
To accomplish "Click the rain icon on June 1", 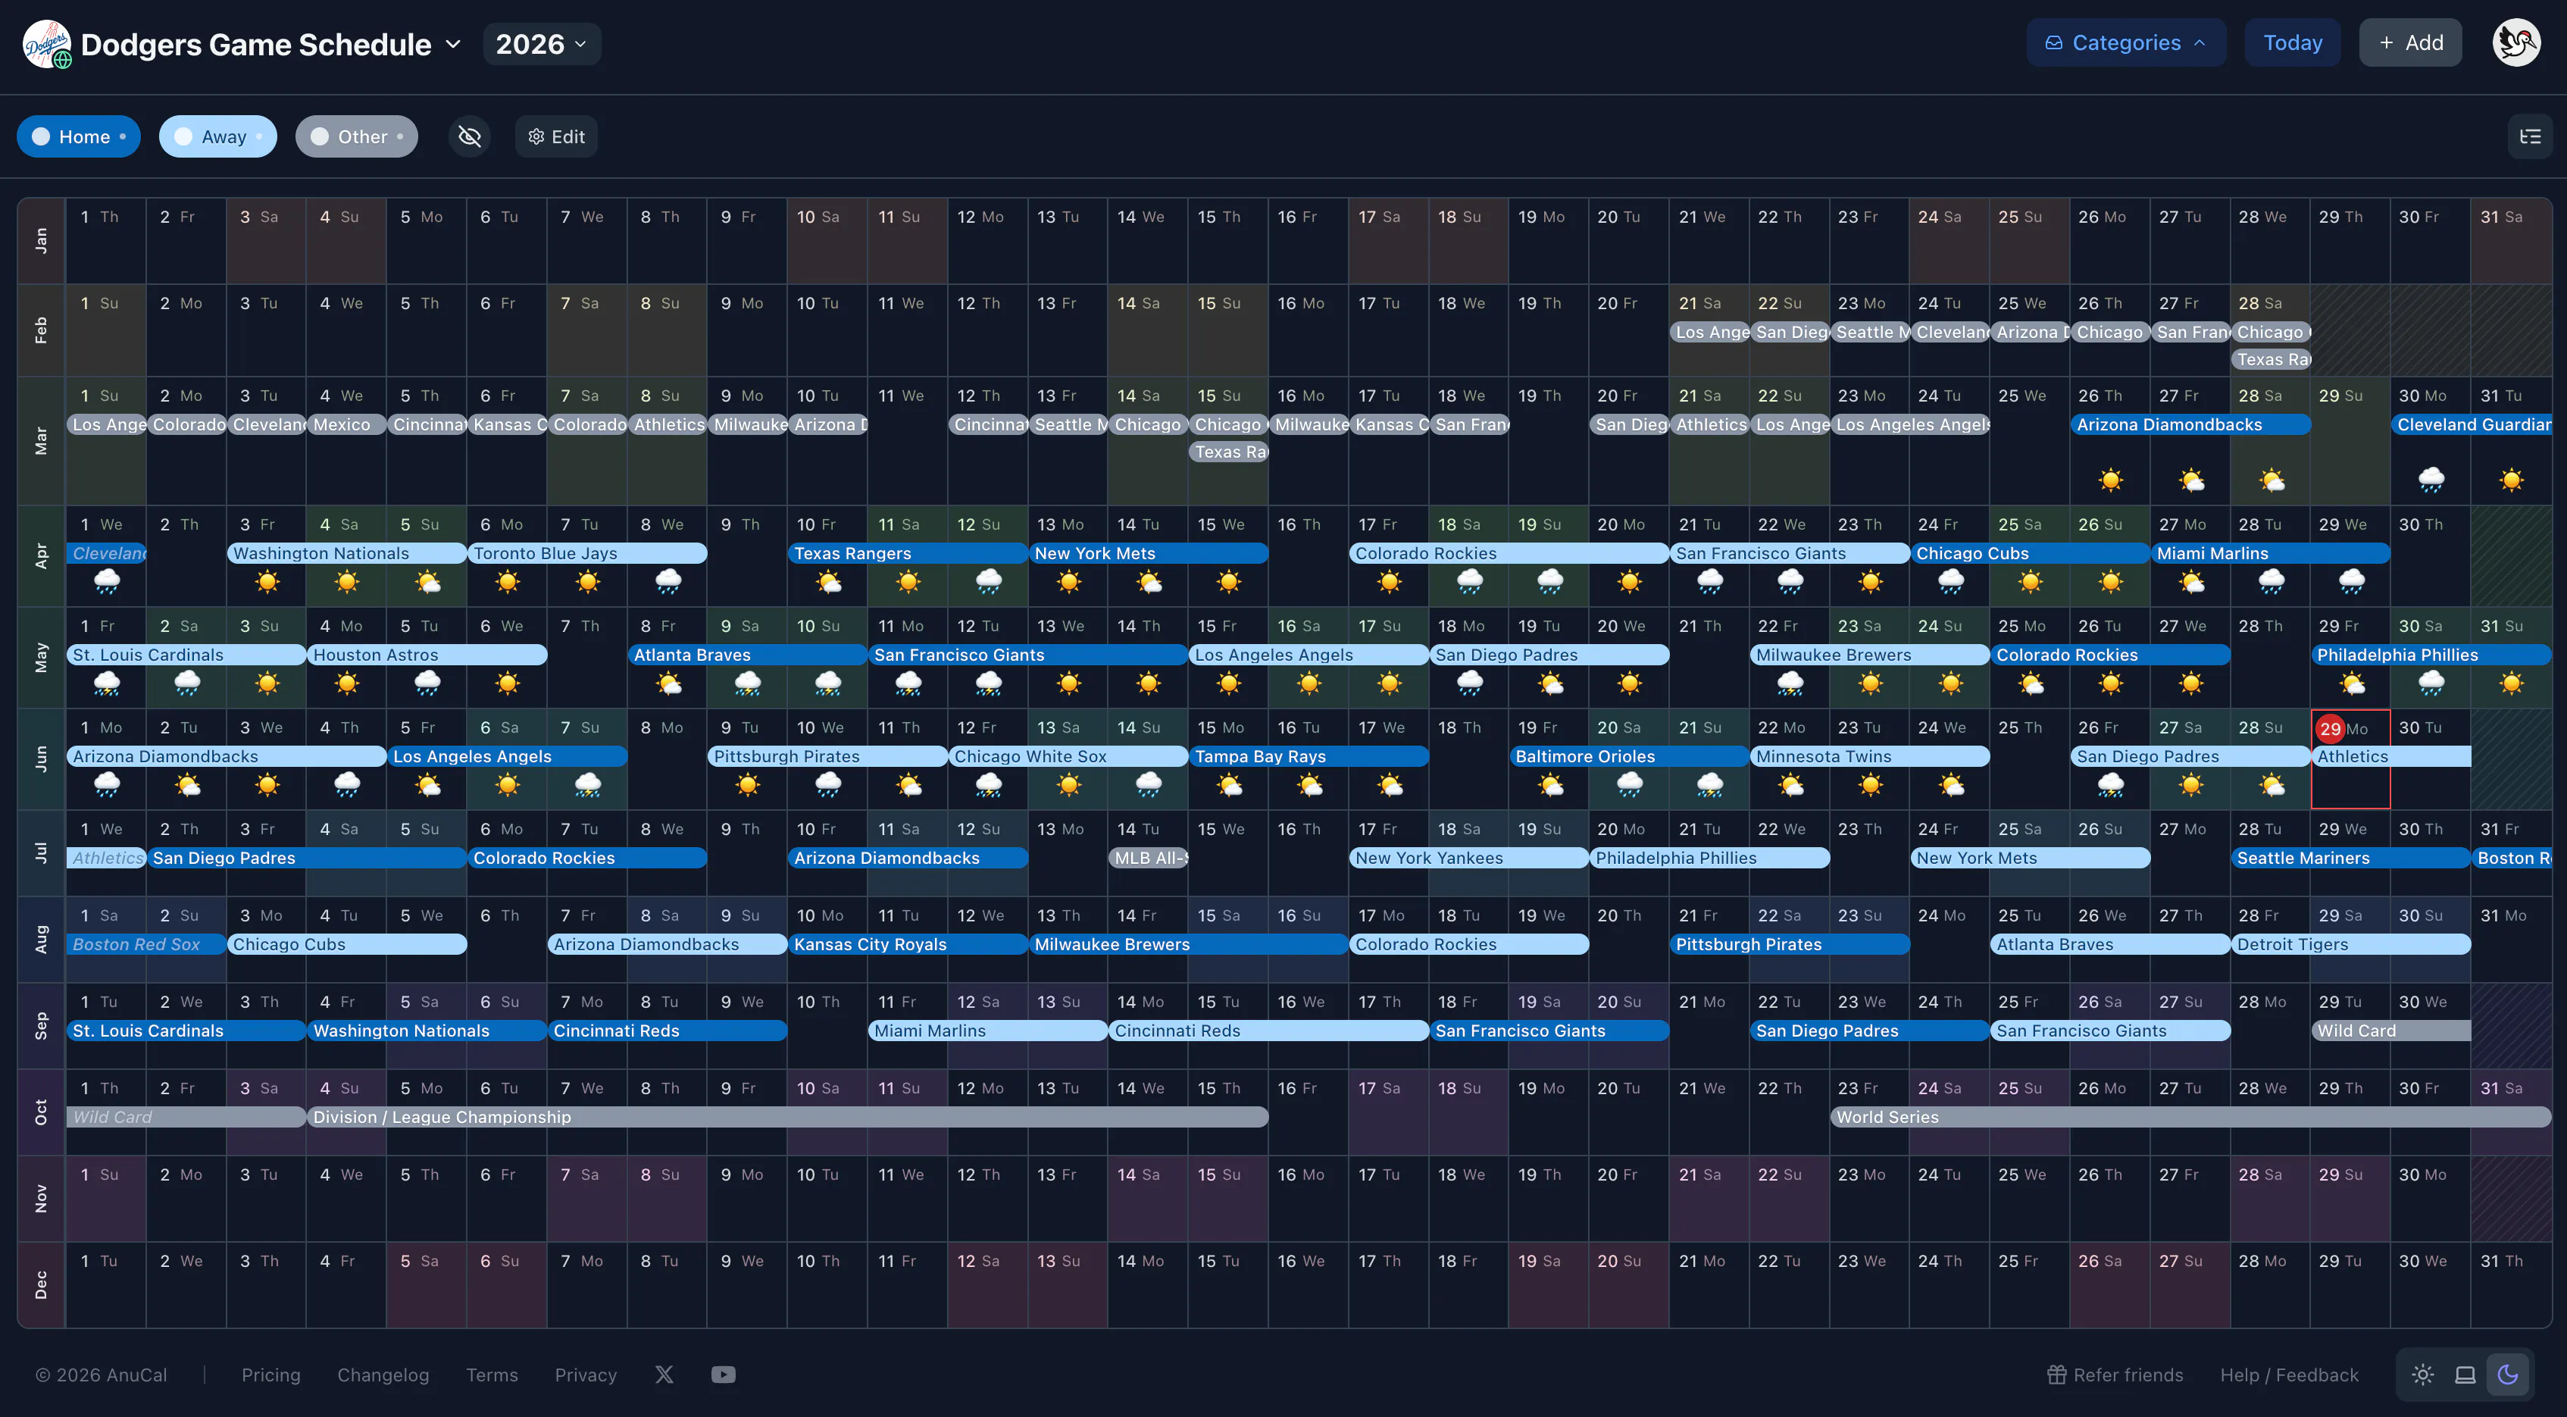I will [x=107, y=784].
